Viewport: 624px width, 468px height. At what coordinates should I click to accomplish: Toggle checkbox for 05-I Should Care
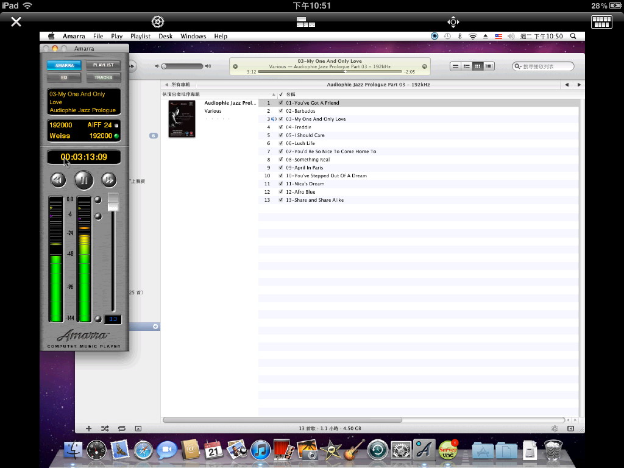pyautogui.click(x=281, y=135)
